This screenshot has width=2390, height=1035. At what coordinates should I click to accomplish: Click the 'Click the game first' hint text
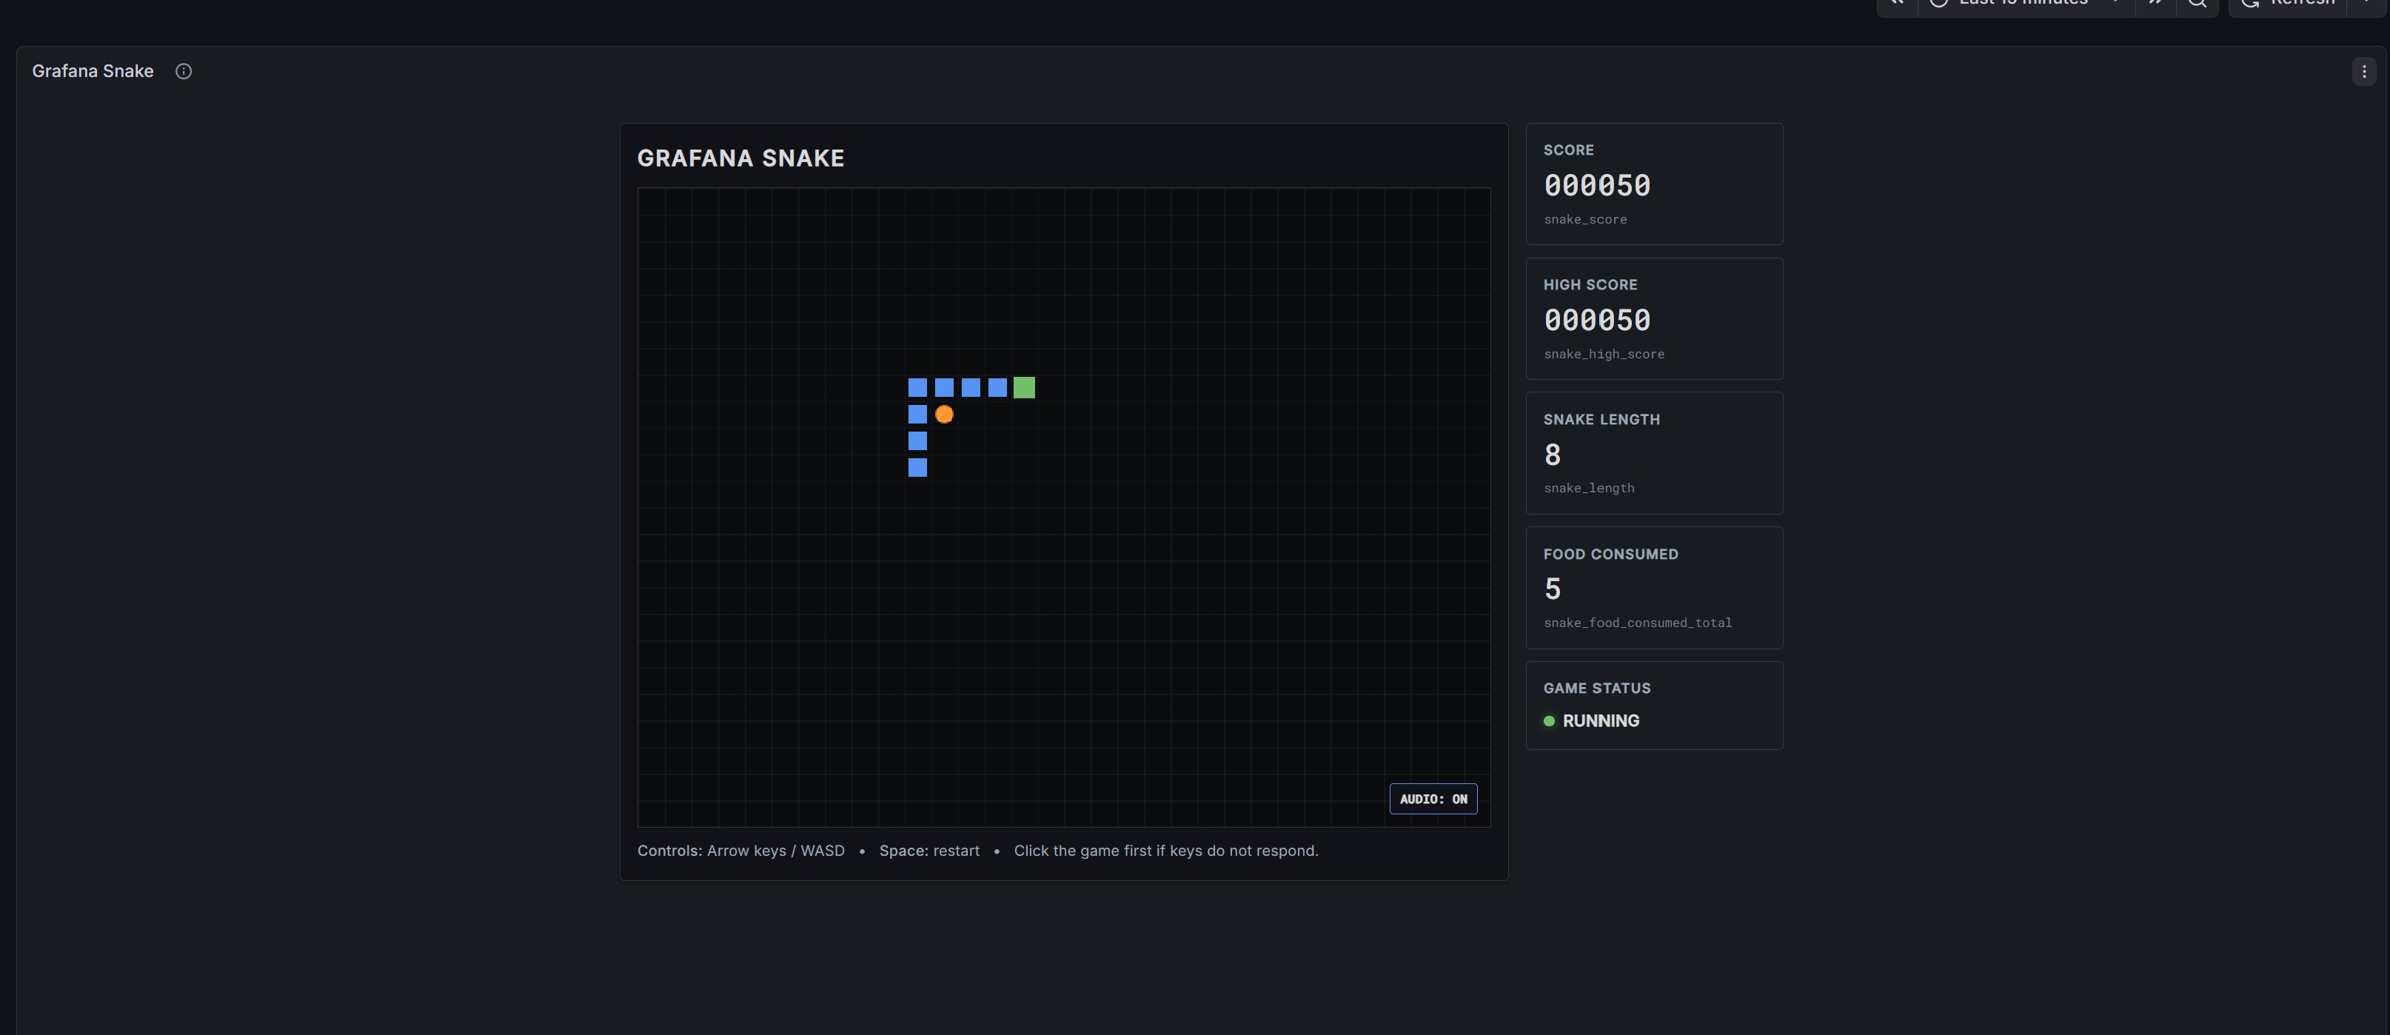[1165, 851]
